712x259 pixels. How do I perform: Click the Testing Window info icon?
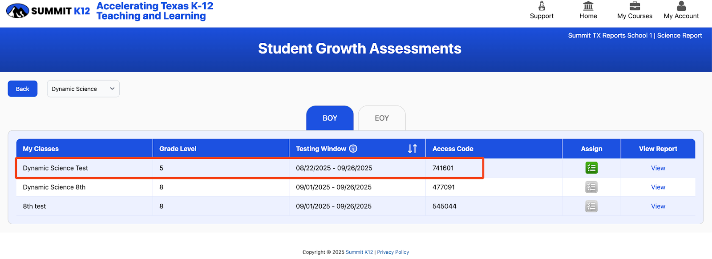tap(353, 149)
